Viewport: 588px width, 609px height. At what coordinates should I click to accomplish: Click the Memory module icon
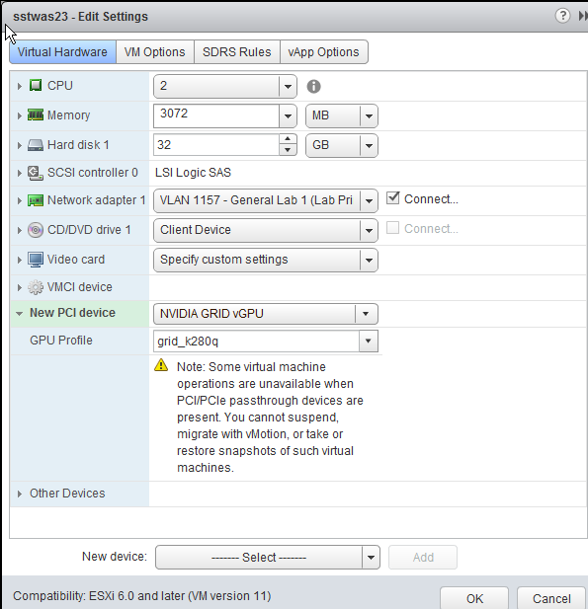(36, 114)
